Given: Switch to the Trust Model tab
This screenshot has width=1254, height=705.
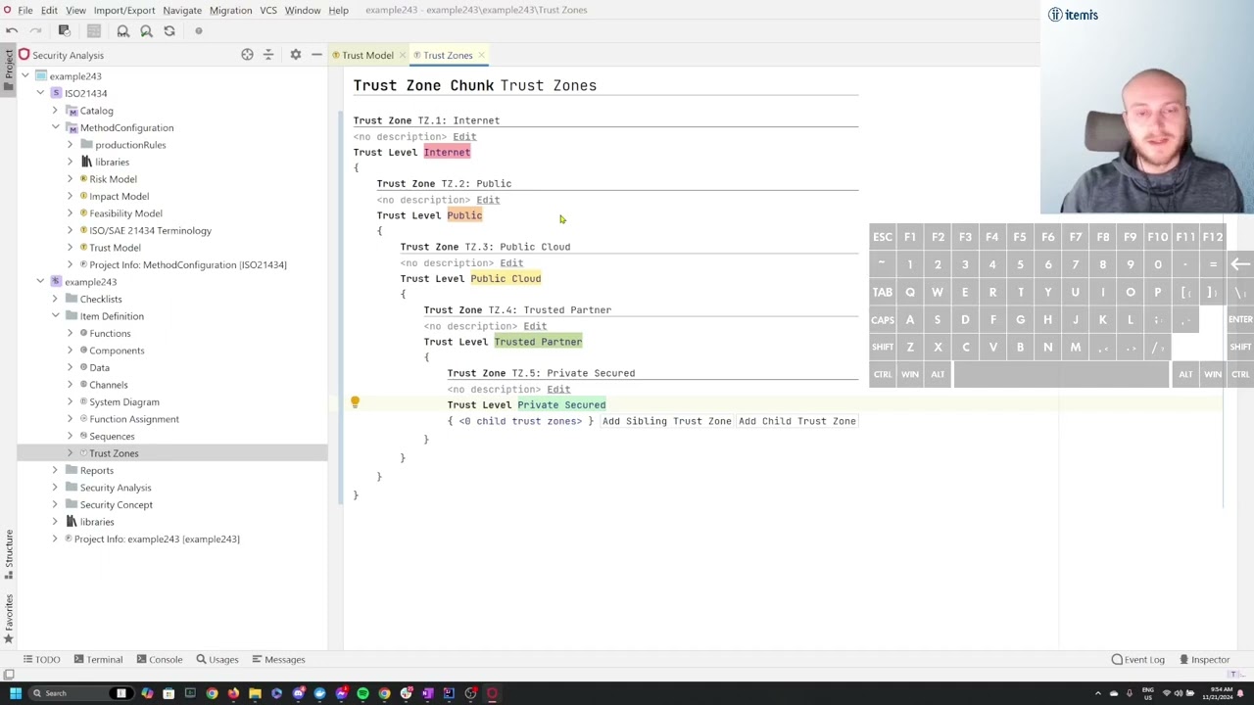Looking at the screenshot, I should click(x=367, y=55).
